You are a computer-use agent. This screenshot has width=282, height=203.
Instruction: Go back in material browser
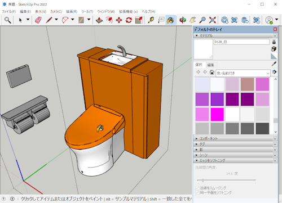(198, 72)
